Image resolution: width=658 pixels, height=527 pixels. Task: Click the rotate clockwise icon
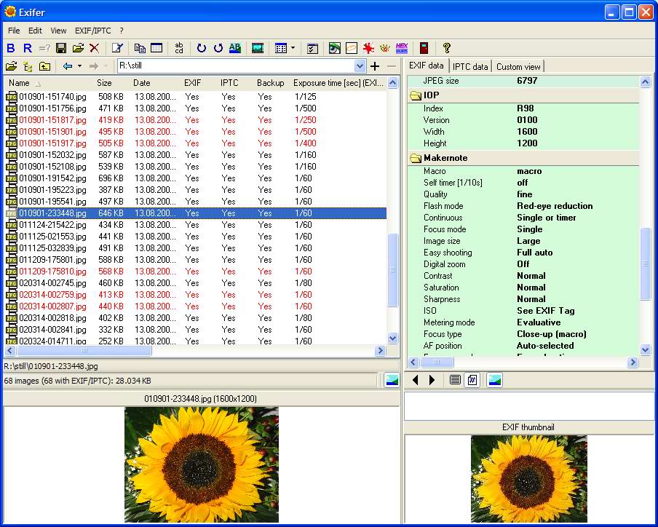(202, 49)
